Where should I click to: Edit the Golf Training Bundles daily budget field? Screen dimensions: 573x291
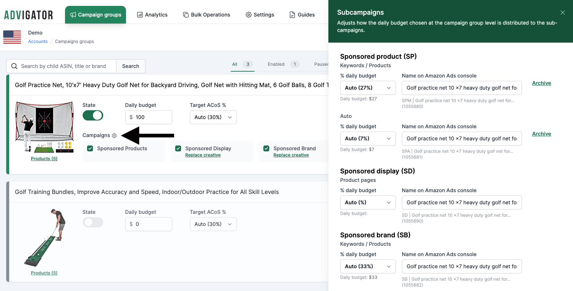click(148, 224)
